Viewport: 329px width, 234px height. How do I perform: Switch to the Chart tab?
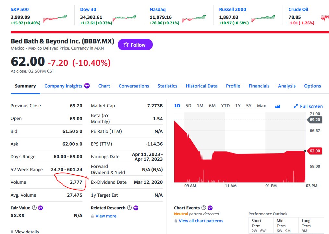[104, 86]
